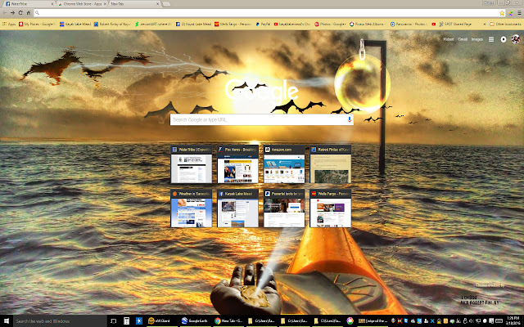Image resolution: width=524 pixels, height=327 pixels.
Task: Reload the page with the refresh icon
Action: click(x=20, y=13)
